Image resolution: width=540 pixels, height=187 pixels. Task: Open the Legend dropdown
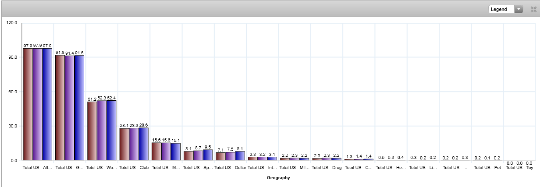519,9
